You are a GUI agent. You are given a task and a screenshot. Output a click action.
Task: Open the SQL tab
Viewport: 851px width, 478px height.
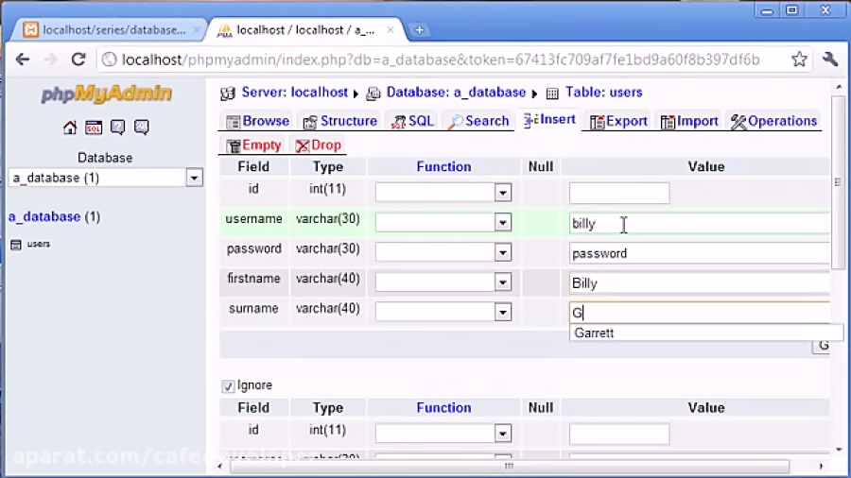[412, 121]
